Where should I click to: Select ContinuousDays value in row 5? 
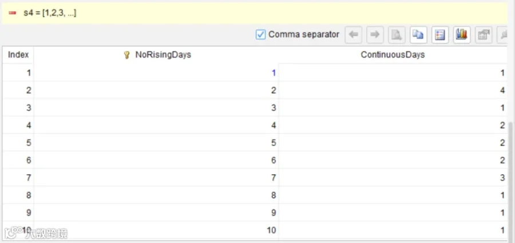click(x=393, y=142)
